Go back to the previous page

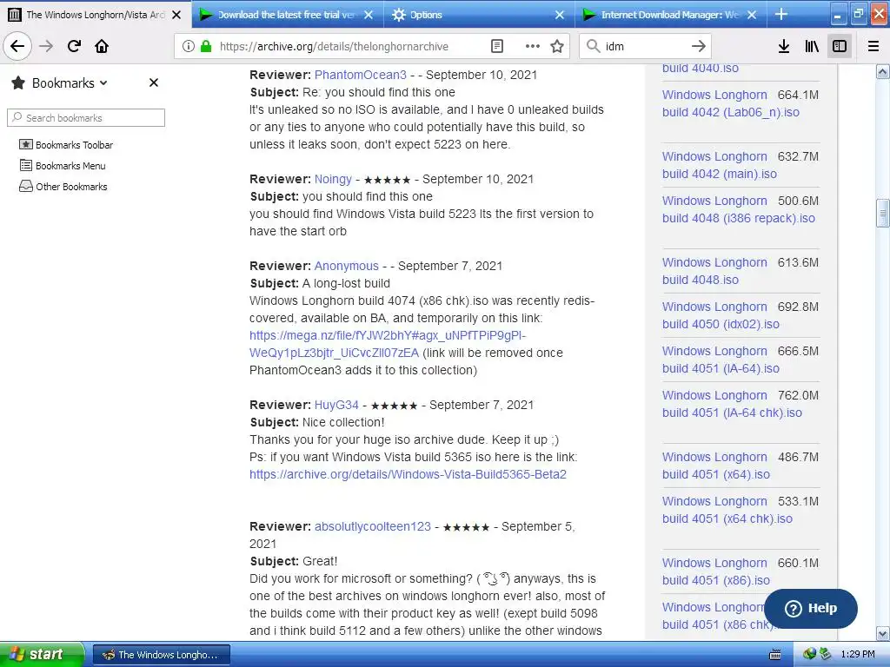coord(17,46)
